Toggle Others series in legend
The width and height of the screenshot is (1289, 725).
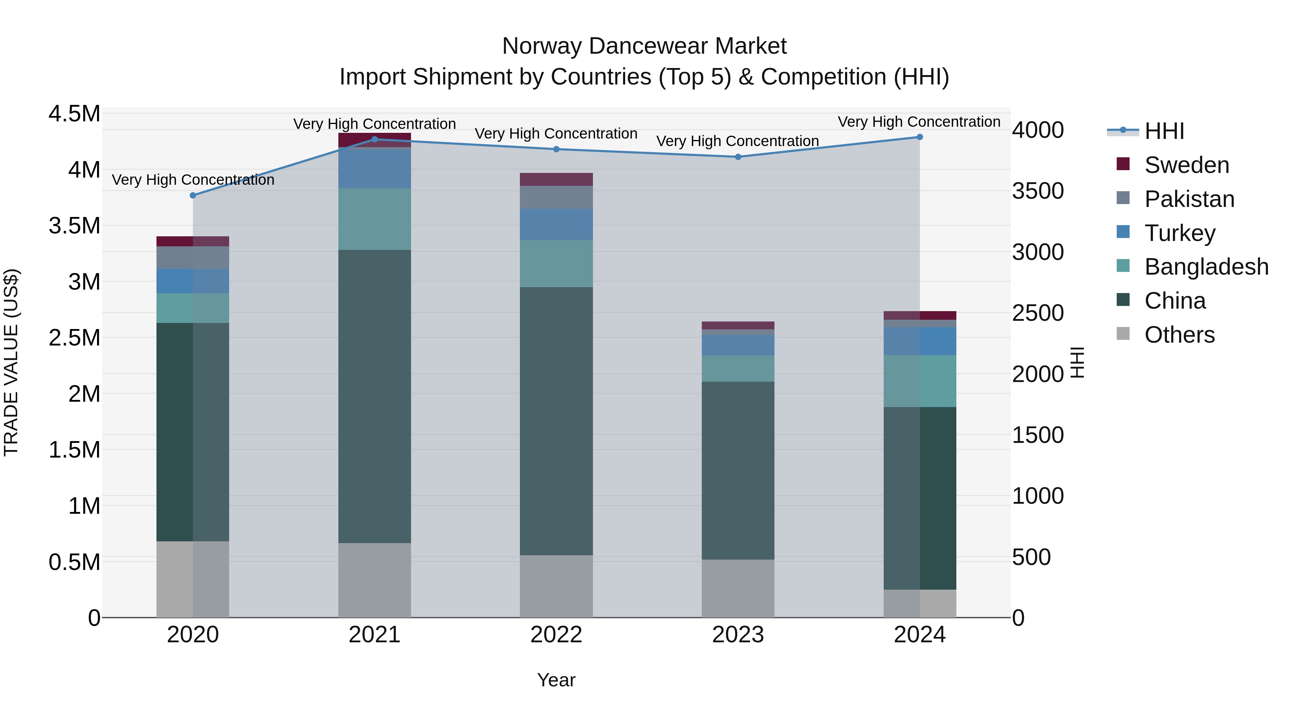(x=1165, y=334)
